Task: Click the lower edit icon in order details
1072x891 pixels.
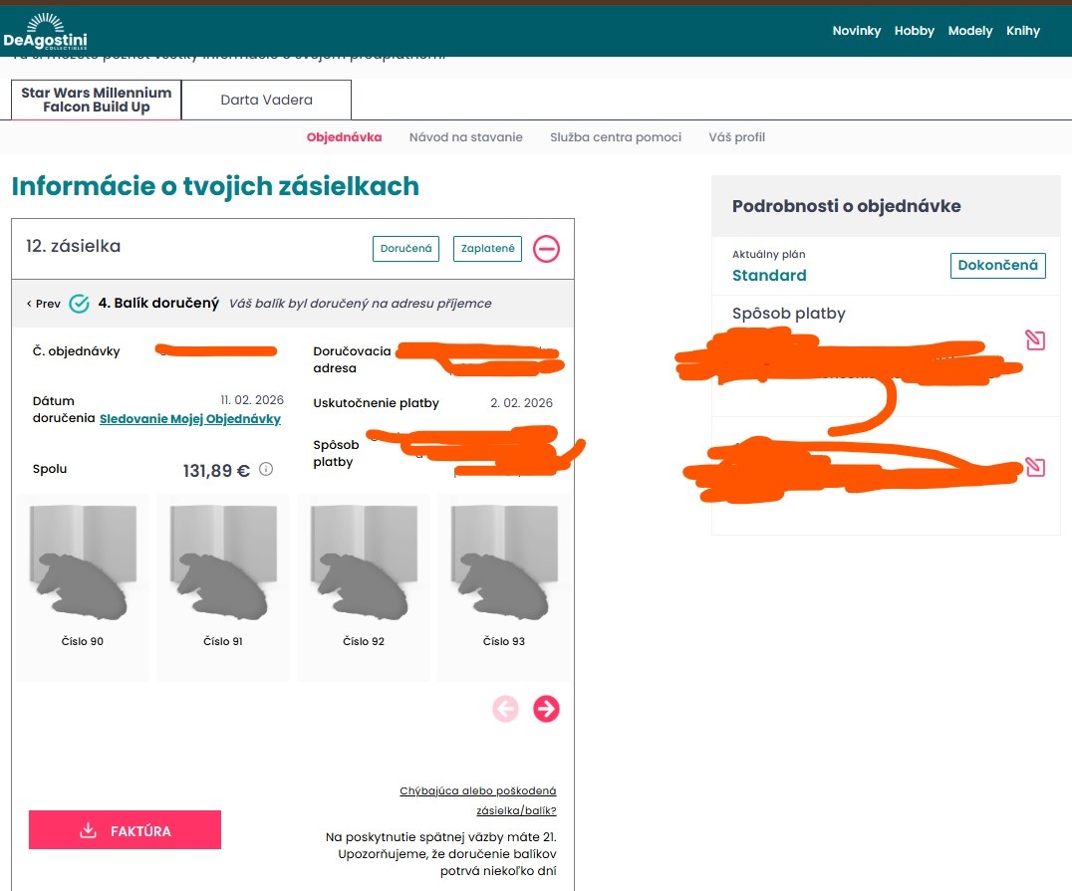Action: pos(1035,467)
